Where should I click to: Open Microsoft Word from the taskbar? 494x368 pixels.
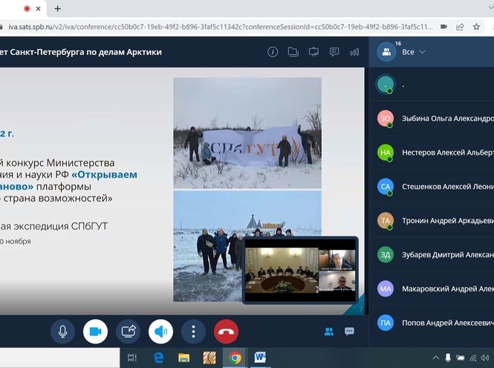click(260, 358)
